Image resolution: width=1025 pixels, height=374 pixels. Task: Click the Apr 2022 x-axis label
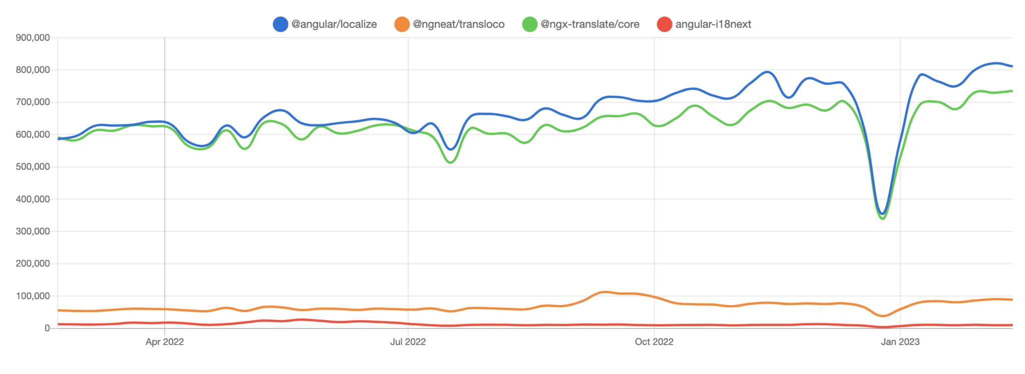click(x=165, y=342)
